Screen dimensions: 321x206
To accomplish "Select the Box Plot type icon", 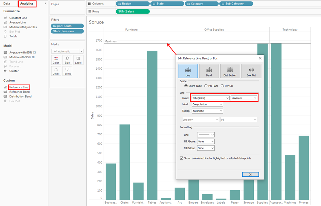I will point(251,71).
